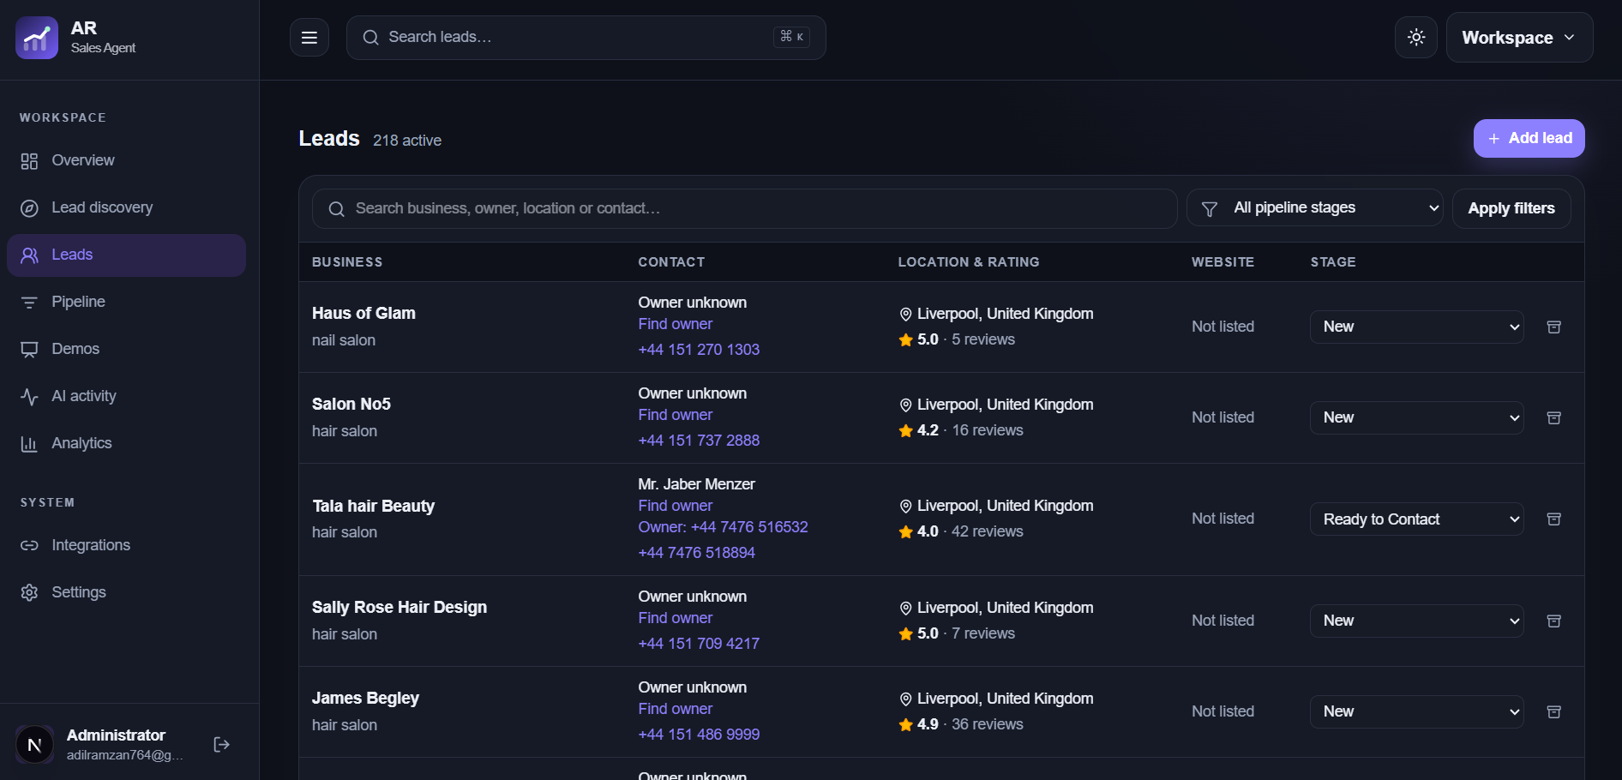Open Ready to Contact stage dropdown for Tala hair Beauty
The height and width of the screenshot is (780, 1622).
[1416, 519]
